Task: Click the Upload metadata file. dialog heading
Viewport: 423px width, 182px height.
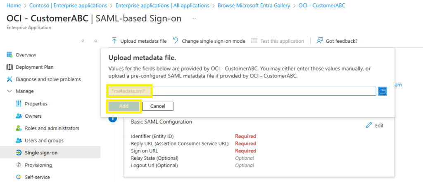Action: click(142, 58)
